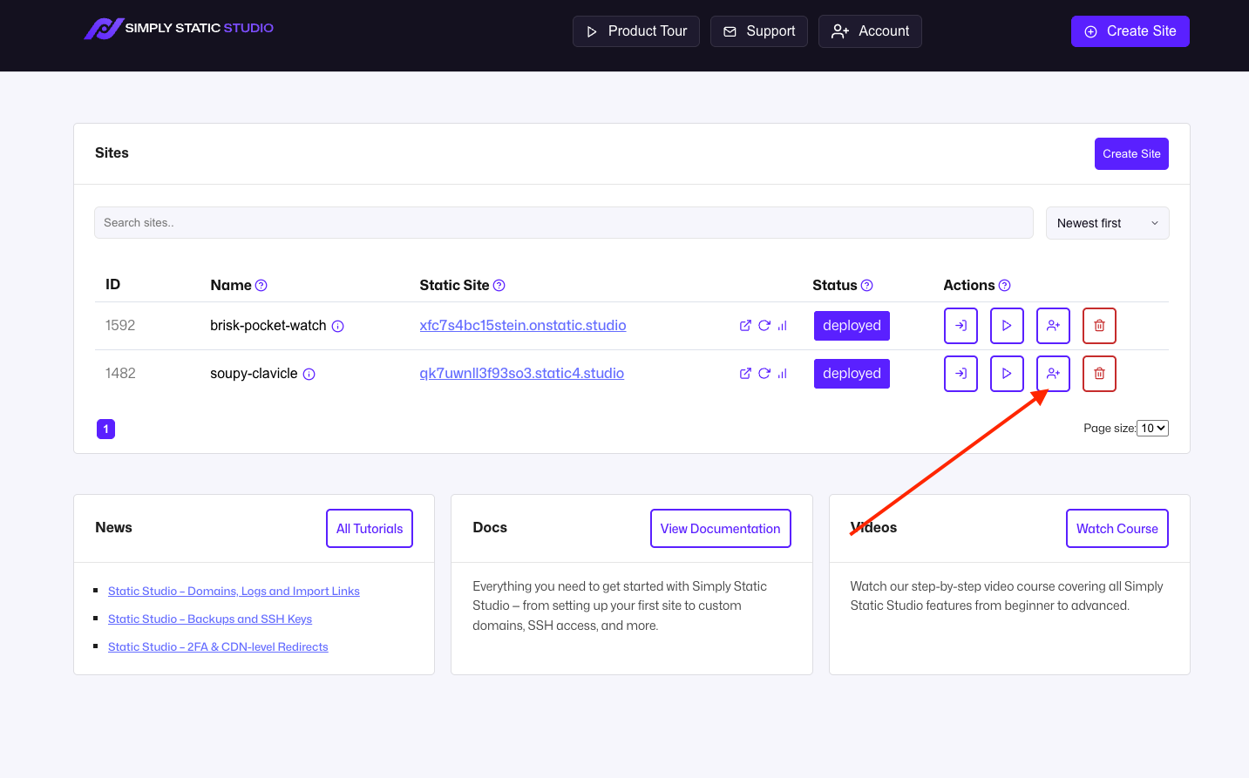Click deployed status of brisk-pocket-watch
The width and height of the screenshot is (1249, 778).
tap(852, 326)
